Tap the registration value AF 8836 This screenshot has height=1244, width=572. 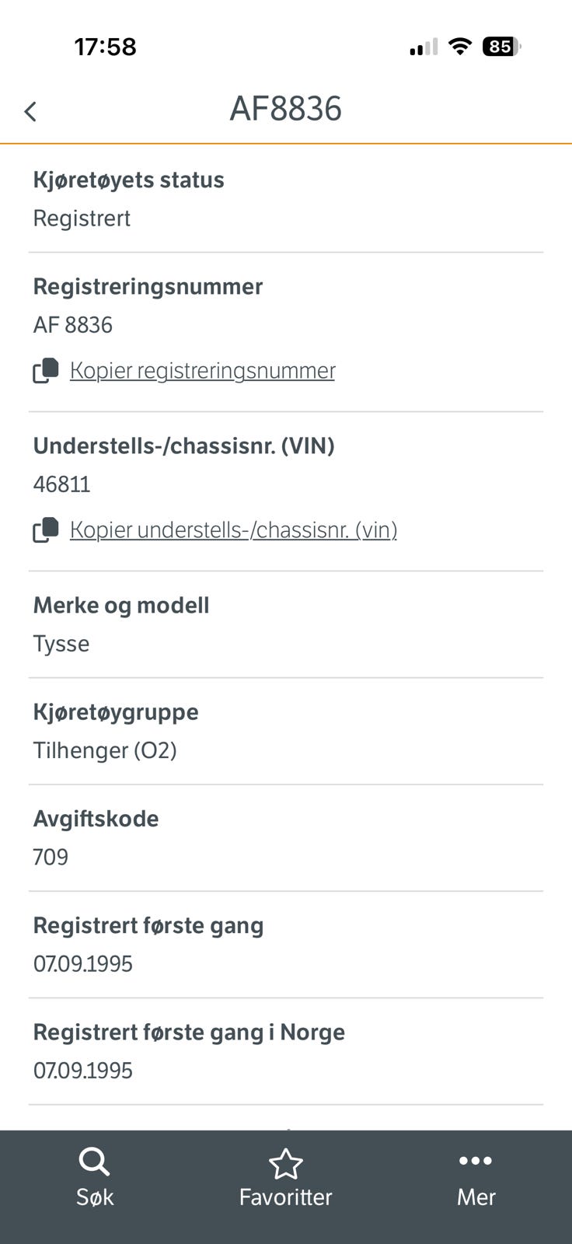coord(73,325)
